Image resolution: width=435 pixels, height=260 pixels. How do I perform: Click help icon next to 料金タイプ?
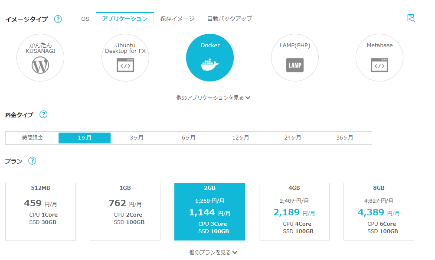click(x=43, y=115)
